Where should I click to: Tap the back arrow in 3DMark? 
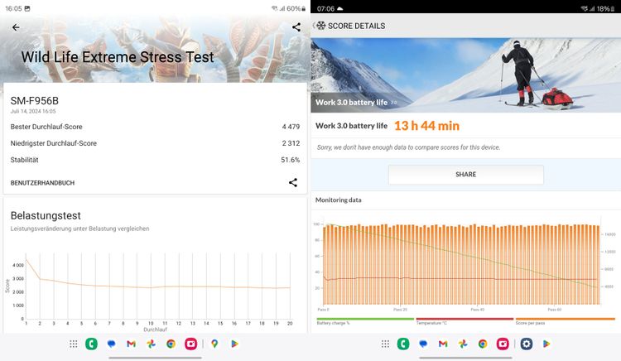coord(16,27)
